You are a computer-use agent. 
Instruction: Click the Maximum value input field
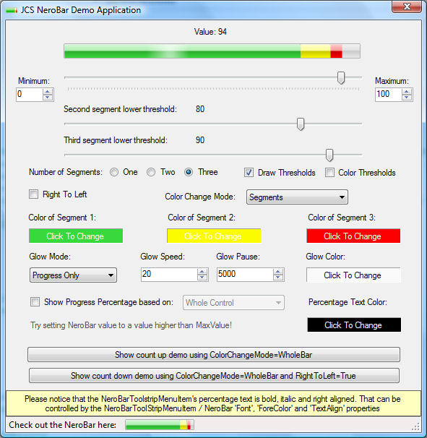389,95
